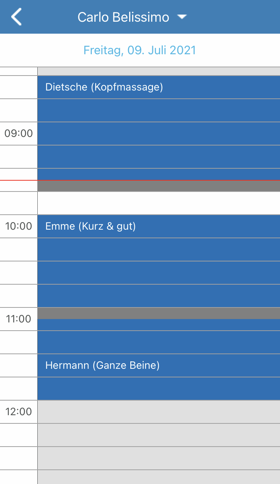Image resolution: width=280 pixels, height=484 pixels.
Task: Tap the date Freitag, 09. Juli 2021
Action: pyautogui.click(x=140, y=50)
